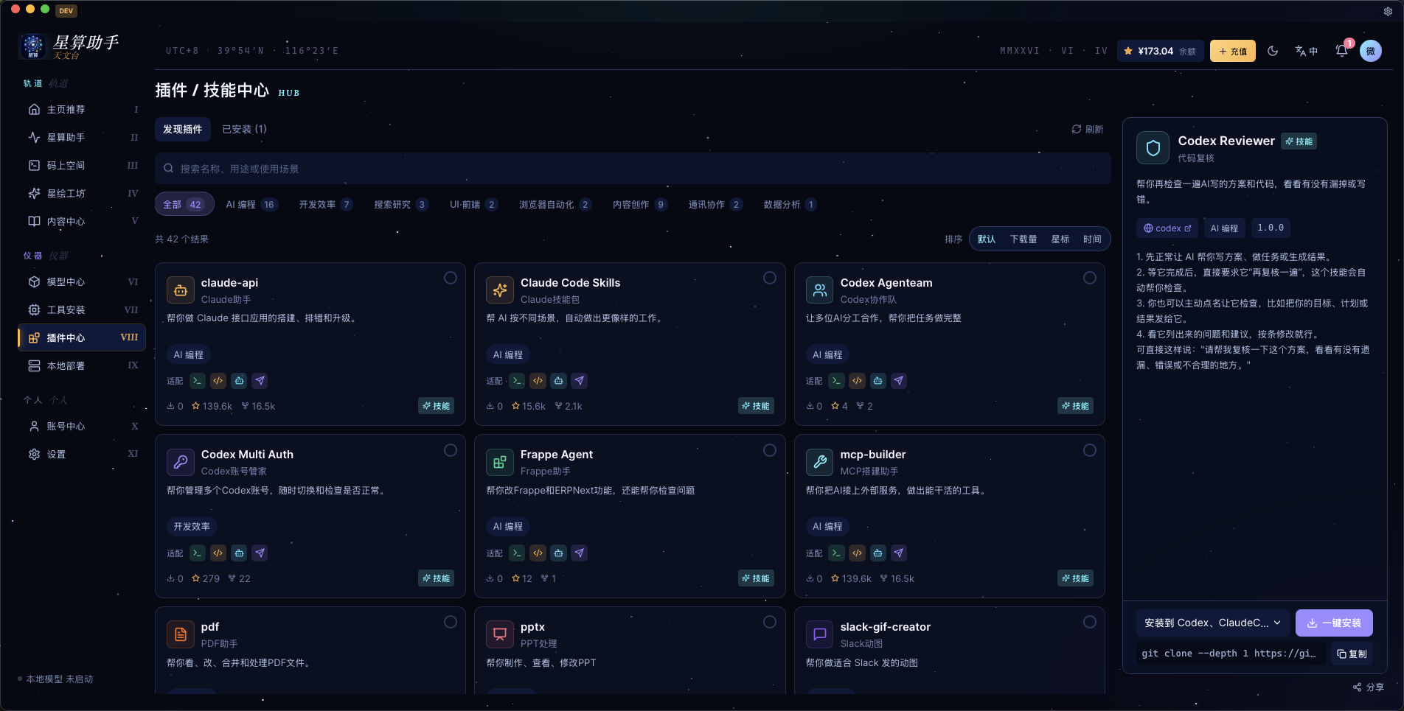Sort results by 下载量

(1024, 239)
